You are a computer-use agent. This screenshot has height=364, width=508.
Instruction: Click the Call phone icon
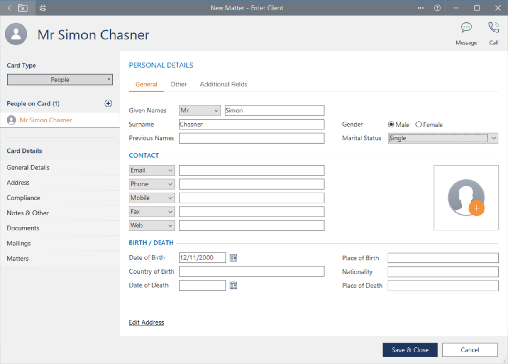(493, 28)
